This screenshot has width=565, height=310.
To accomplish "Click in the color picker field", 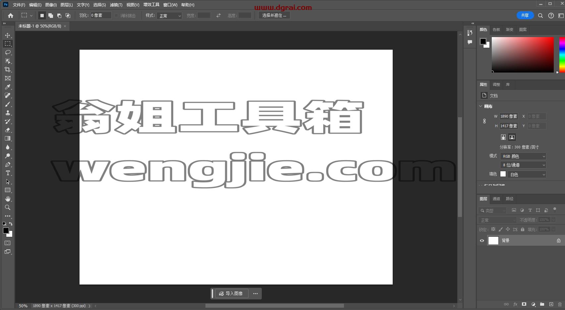I will pos(523,55).
